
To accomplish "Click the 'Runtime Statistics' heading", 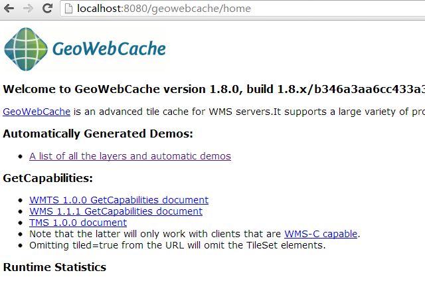I will click(54, 267).
